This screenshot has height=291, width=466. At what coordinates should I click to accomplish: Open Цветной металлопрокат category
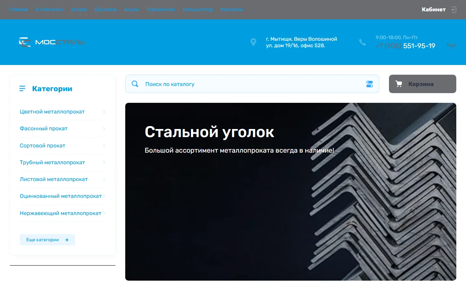pyautogui.click(x=52, y=112)
